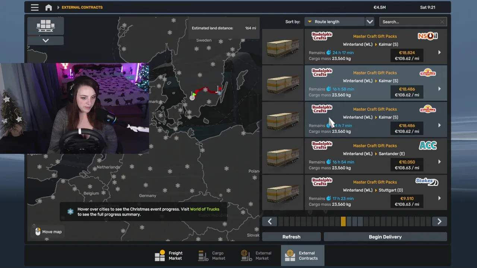This screenshot has height=268, width=477.
Task: Click Rudolph's Crafts logo on Stuttgart job
Action: click(x=322, y=182)
